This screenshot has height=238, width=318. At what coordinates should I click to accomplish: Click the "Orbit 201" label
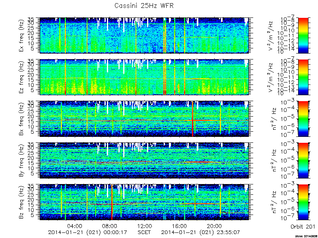point(303,226)
